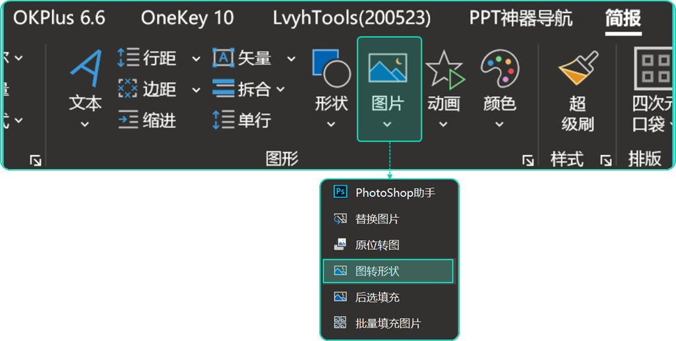Viewport: 676px width, 341px height.
Task: Click the 行距 line spacing button
Action: tap(149, 58)
